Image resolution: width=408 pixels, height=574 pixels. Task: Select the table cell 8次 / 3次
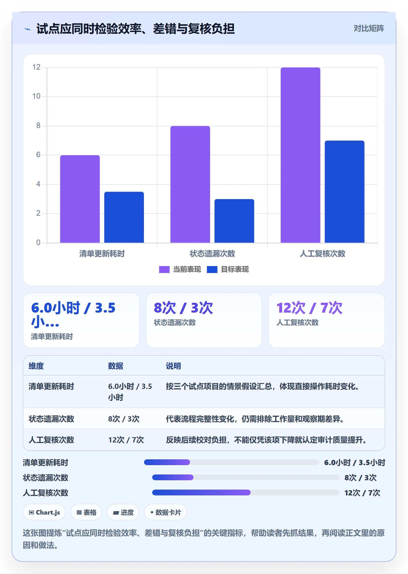tap(124, 419)
